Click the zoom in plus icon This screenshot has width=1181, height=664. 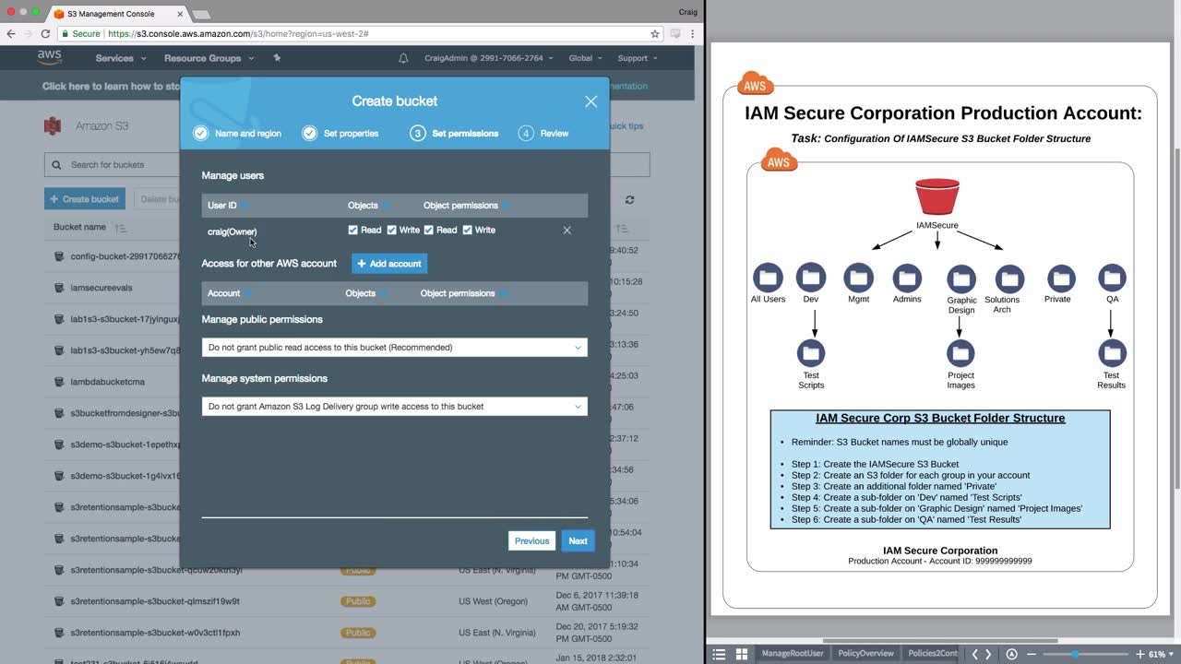click(x=1140, y=654)
